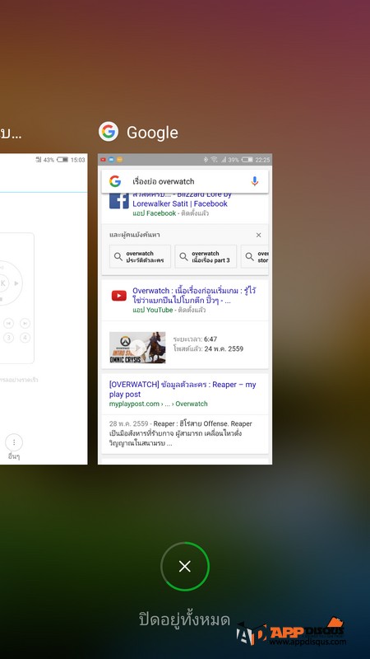Tap the microphone voice search icon
The image size is (370, 659).
tap(255, 181)
